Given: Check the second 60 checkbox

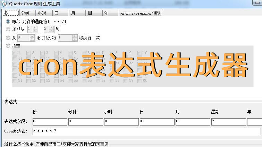Looking at the screenshot, I should pyautogui.click(x=140, y=81).
